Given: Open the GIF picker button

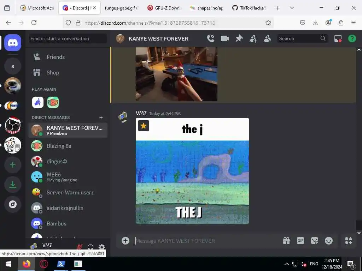Looking at the screenshot, I should pos(300,241).
